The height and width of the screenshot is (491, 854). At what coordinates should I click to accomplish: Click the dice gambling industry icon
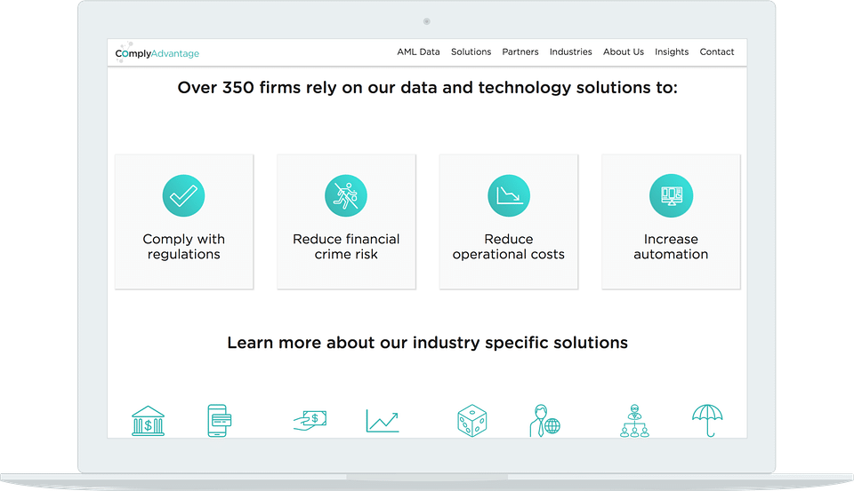(x=471, y=420)
